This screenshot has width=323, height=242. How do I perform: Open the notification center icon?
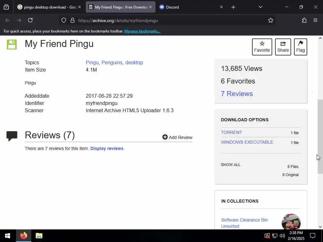pyautogui.click(x=313, y=236)
